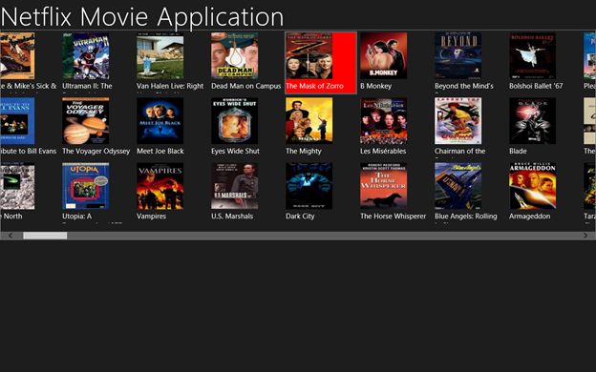This screenshot has width=596, height=372.
Task: Open the Van Halen Live poster thumbnail
Action: point(160,55)
